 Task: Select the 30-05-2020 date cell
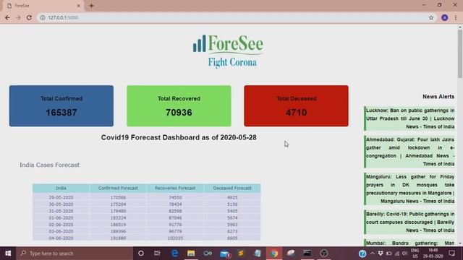(61, 204)
